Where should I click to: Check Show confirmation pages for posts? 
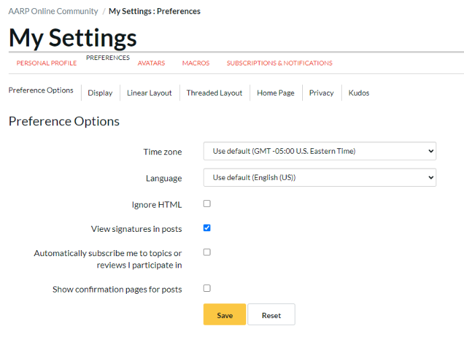pyautogui.click(x=207, y=288)
